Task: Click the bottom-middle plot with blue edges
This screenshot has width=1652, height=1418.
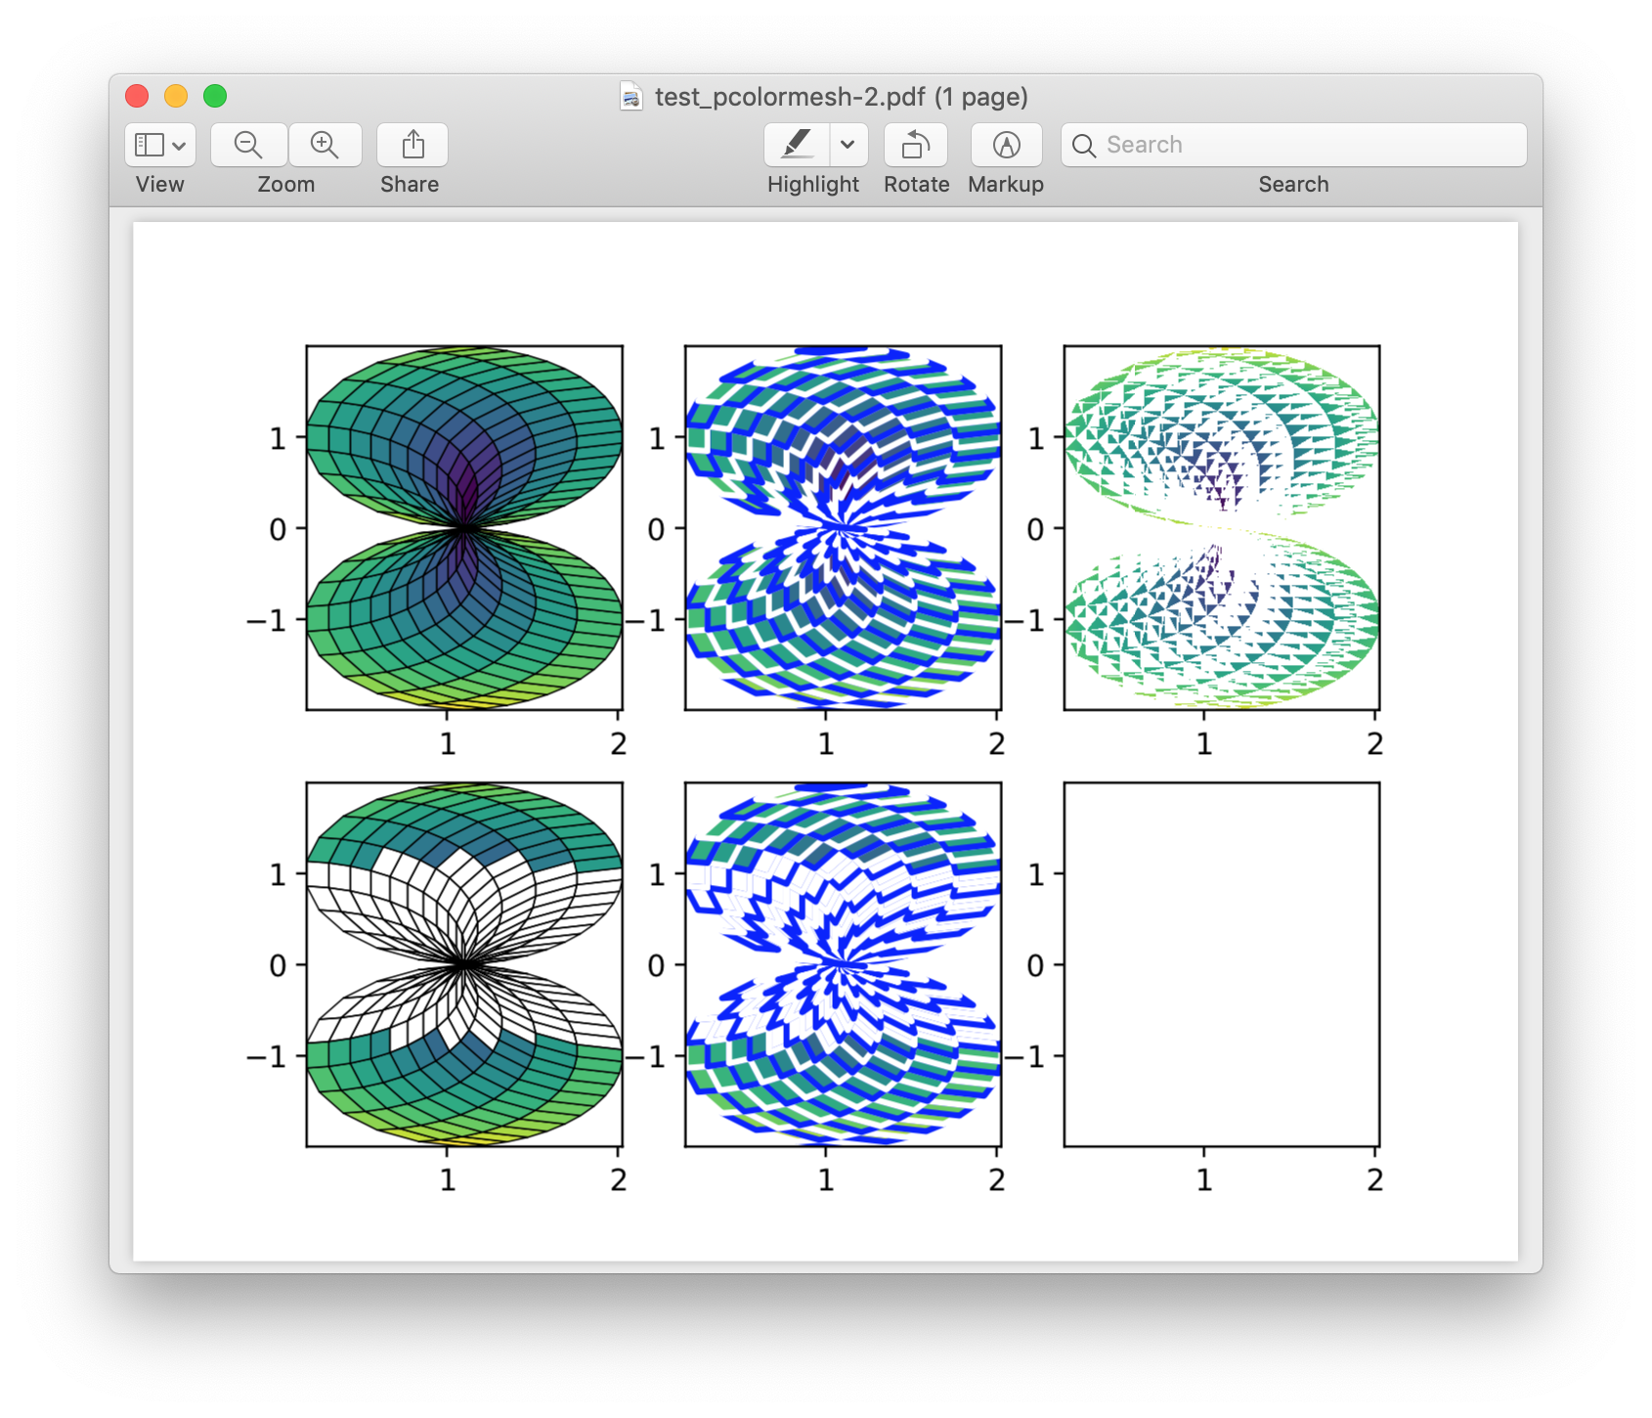Action: 843,964
